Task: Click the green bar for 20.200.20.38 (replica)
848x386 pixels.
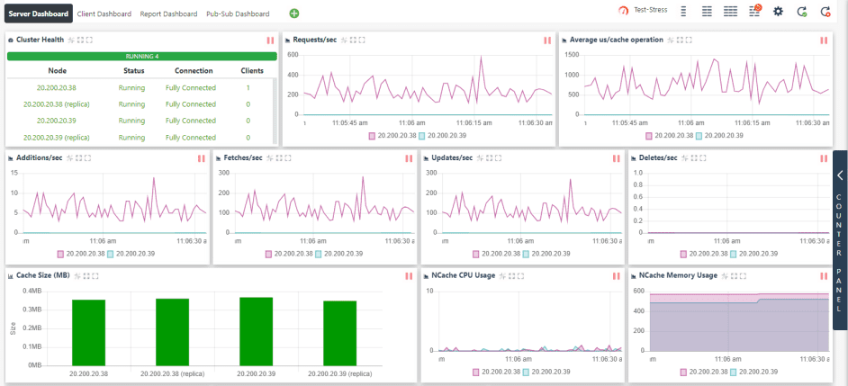Action: 173,332
